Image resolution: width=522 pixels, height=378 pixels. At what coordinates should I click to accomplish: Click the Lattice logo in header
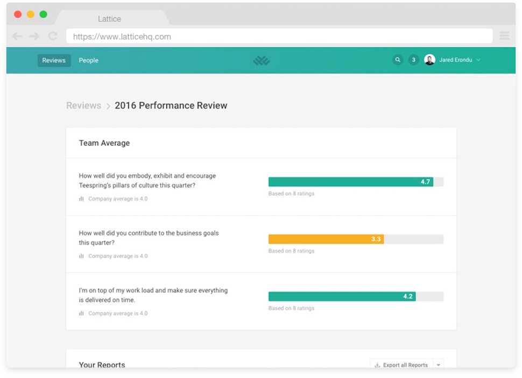click(262, 61)
